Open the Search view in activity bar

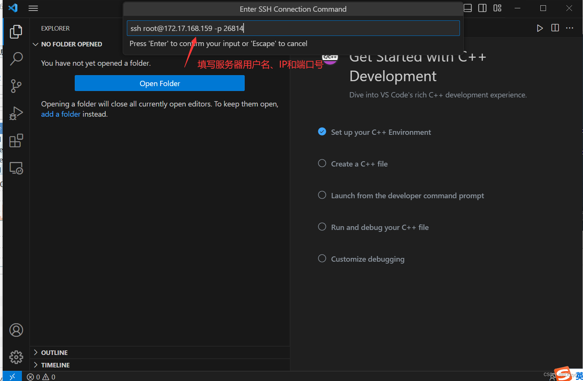[x=16, y=59]
